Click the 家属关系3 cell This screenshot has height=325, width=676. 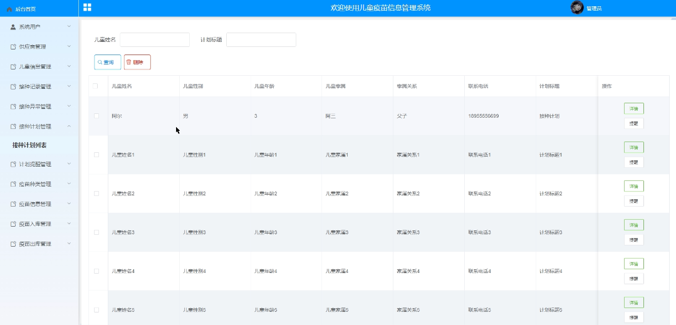point(408,232)
